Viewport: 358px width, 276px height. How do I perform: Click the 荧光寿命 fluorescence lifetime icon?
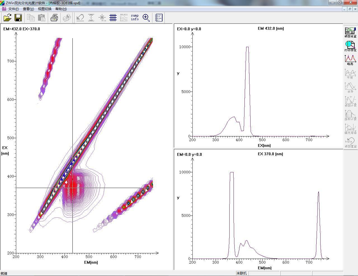coord(350,129)
